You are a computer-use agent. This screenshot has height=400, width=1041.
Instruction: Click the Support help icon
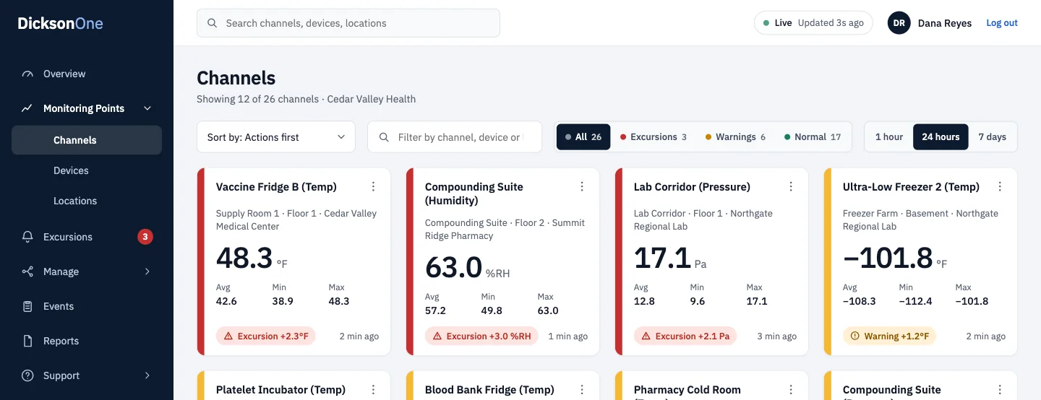pos(27,375)
